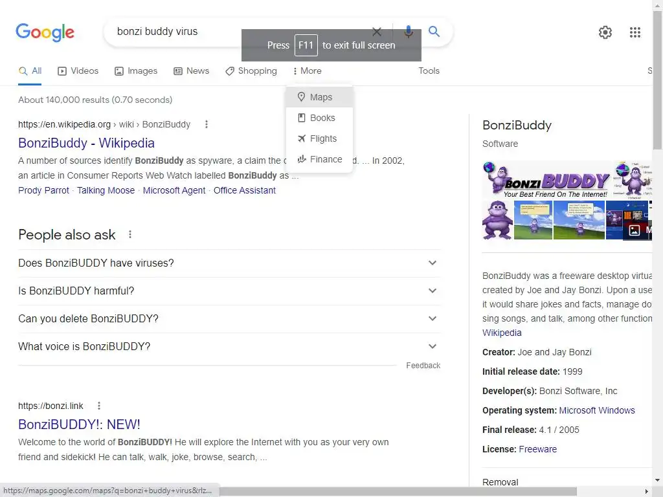Image resolution: width=663 pixels, height=497 pixels.
Task: Open People also ask three-dot options
Action: click(129, 234)
